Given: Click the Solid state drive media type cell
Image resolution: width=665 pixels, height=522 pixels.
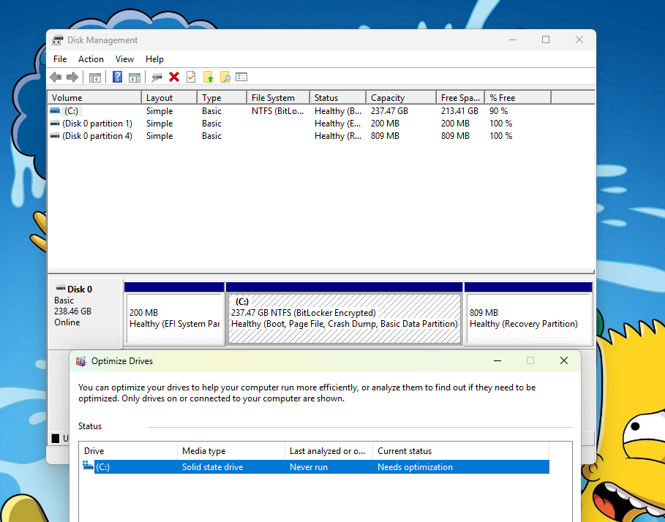Looking at the screenshot, I should (x=212, y=467).
